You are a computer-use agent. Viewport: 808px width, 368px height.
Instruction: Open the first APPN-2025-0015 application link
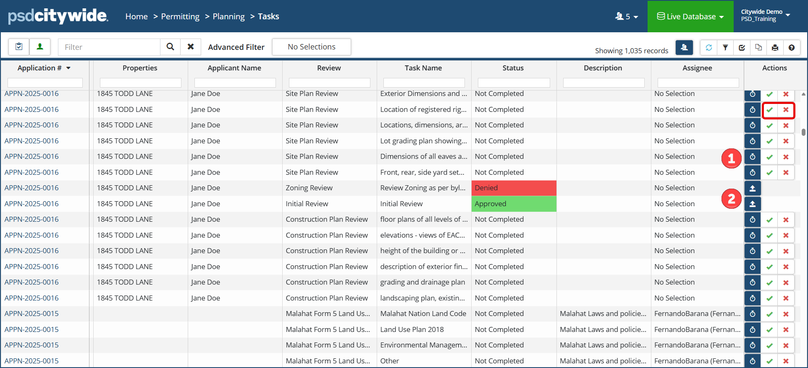pos(31,314)
